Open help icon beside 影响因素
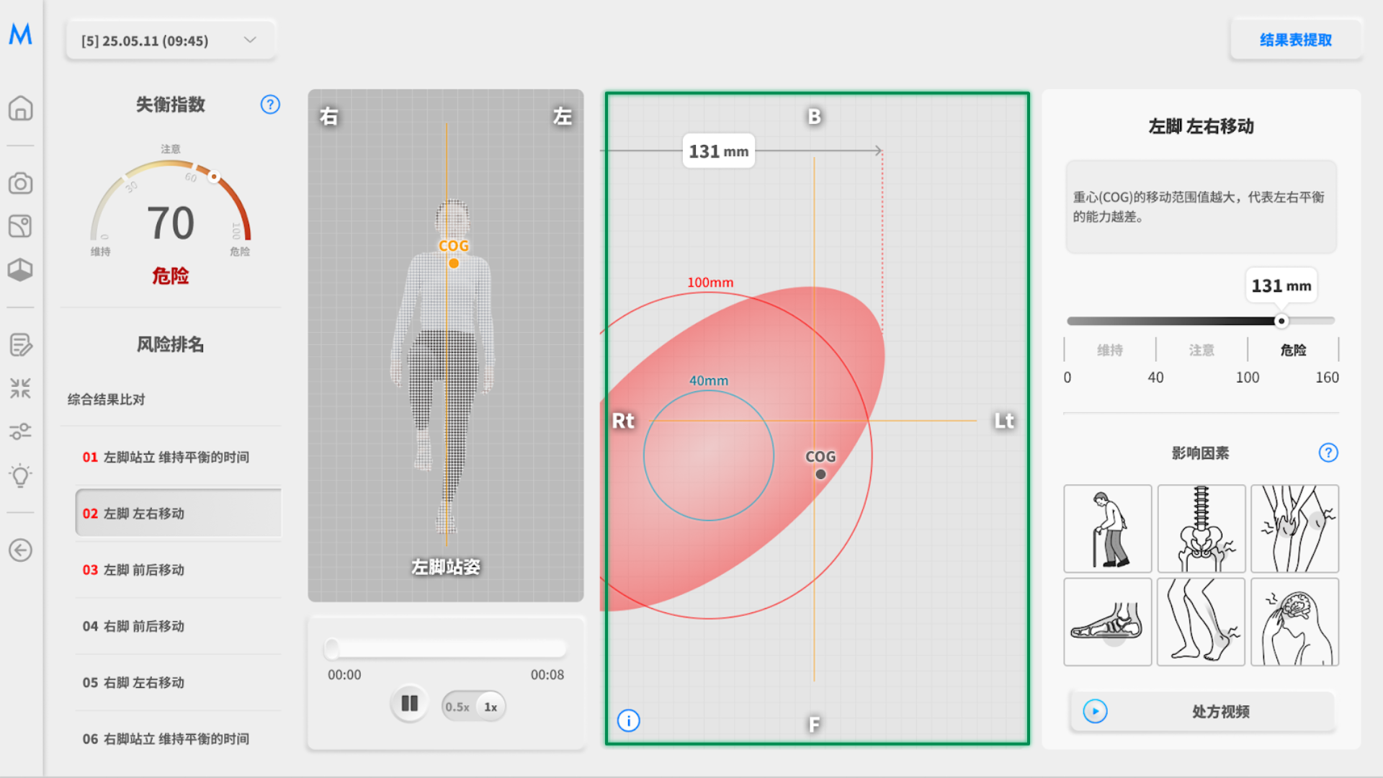 (1328, 452)
